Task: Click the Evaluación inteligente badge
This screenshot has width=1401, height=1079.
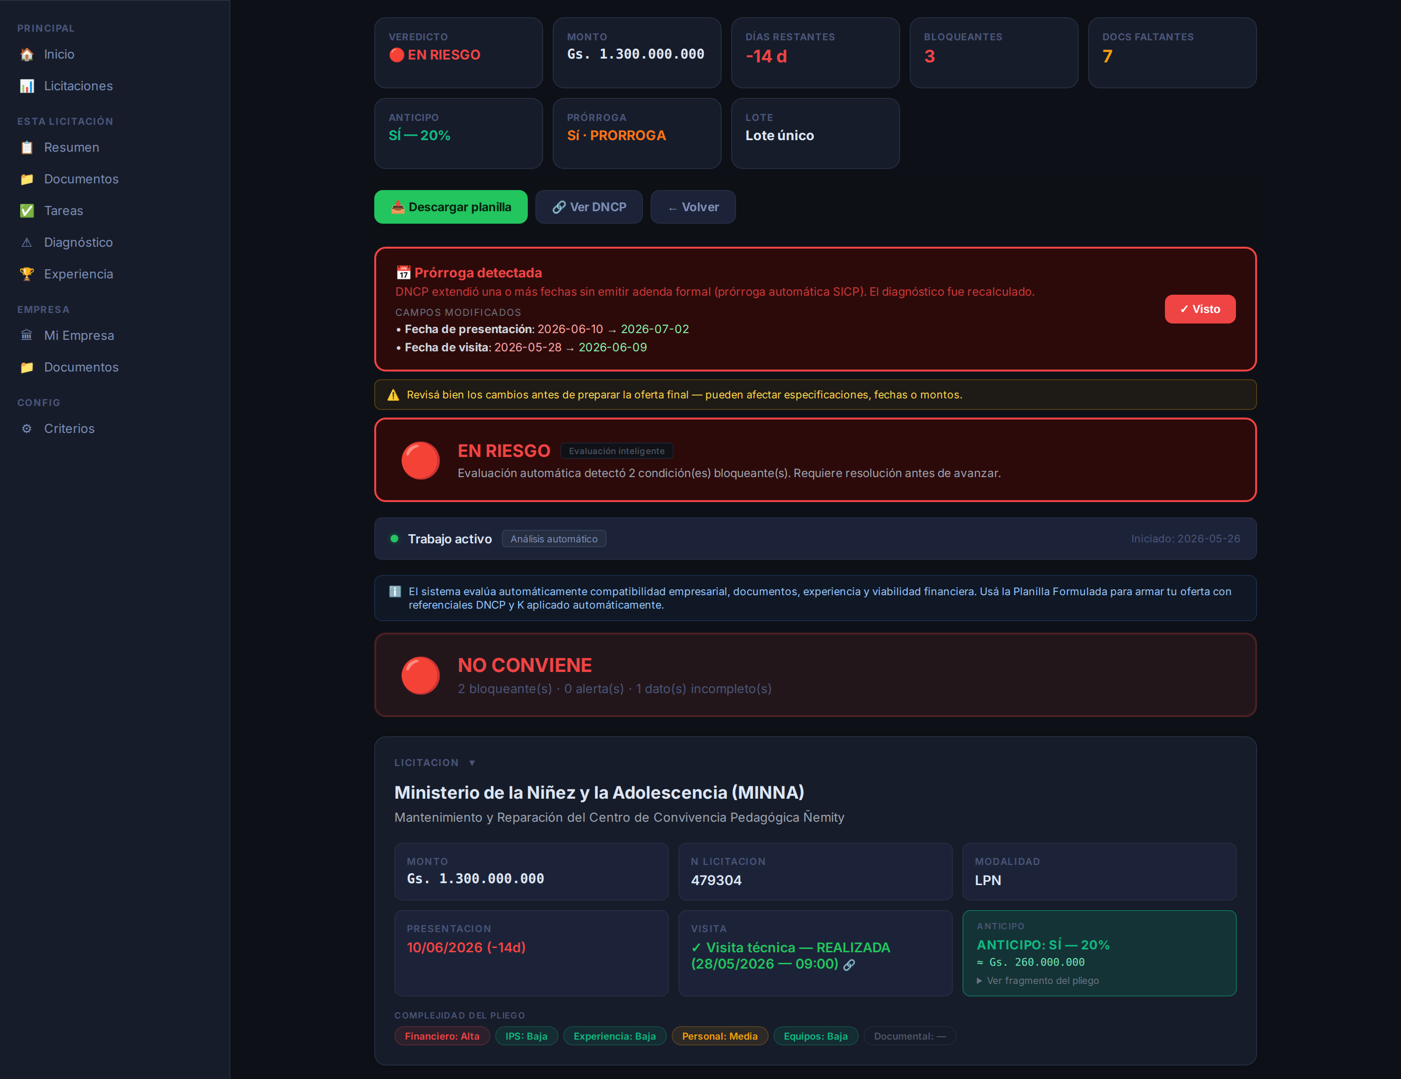Action: pyautogui.click(x=617, y=451)
